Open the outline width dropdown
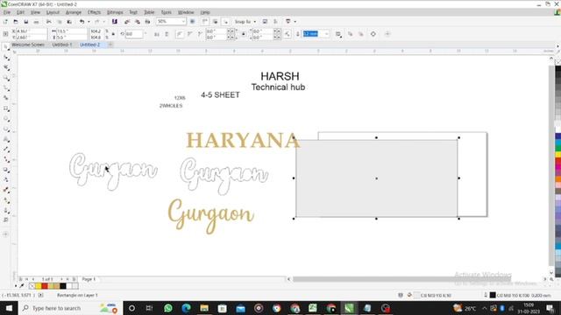Image resolution: width=561 pixels, height=315 pixels. point(326,34)
